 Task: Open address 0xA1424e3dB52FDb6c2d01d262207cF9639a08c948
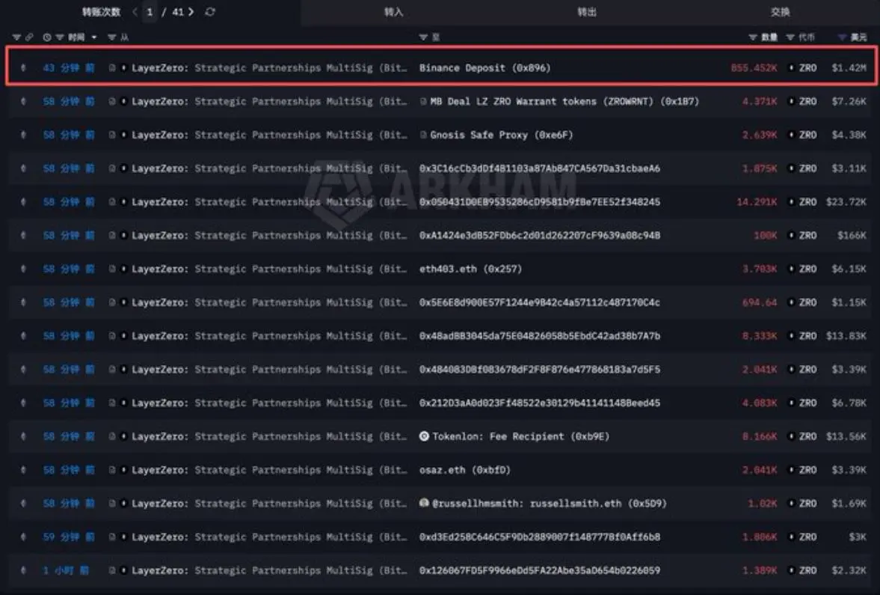click(539, 236)
